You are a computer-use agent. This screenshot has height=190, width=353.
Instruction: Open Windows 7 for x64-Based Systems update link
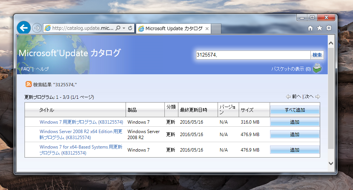click(81, 150)
